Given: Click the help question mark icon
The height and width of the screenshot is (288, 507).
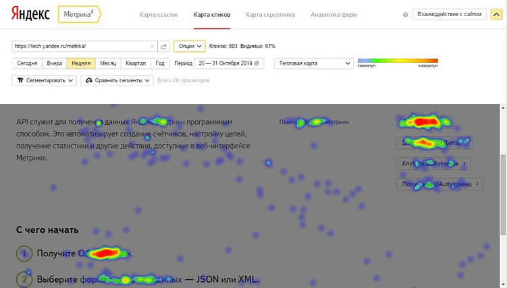Looking at the screenshot, I should coord(405,15).
